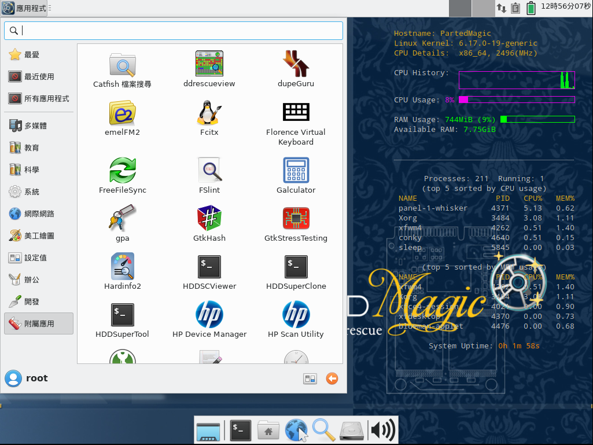Select the 網際網路 internet category
The width and height of the screenshot is (593, 445).
39,214
